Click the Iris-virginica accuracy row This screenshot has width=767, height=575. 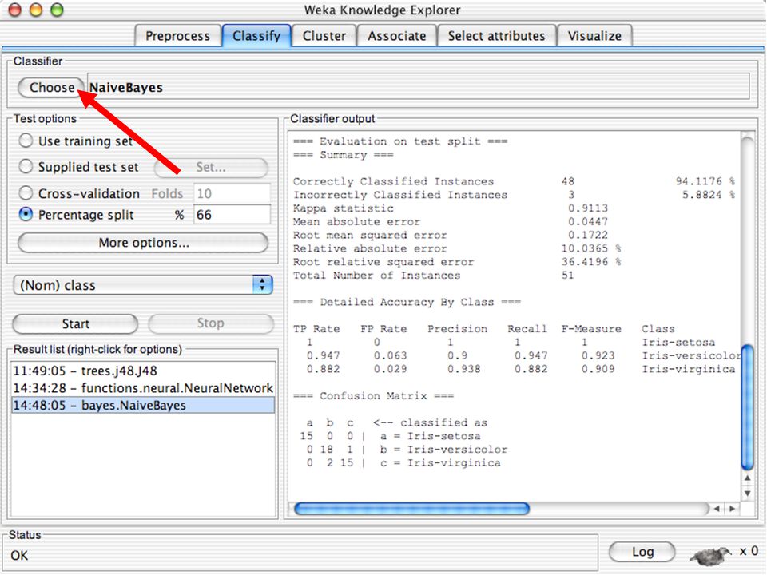(520, 369)
